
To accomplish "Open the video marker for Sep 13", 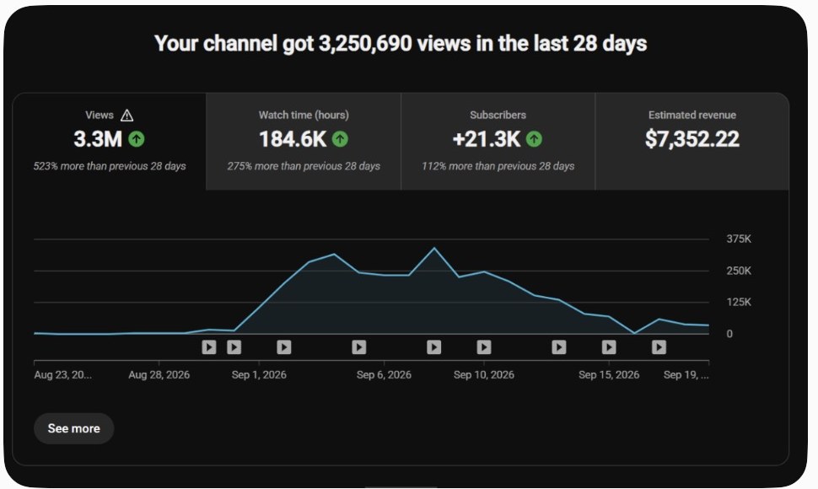I will (559, 347).
